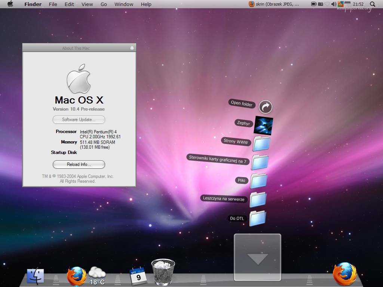Open the Pliki folder
Image resolution: width=383 pixels, height=287 pixels.
click(259, 181)
